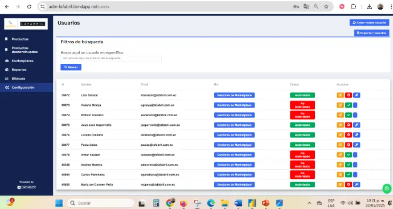Authorize Inesar Salazar with green check

click(x=349, y=155)
